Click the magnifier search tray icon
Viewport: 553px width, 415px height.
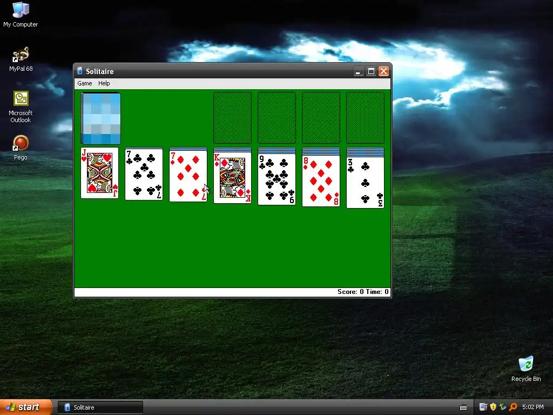pos(513,407)
